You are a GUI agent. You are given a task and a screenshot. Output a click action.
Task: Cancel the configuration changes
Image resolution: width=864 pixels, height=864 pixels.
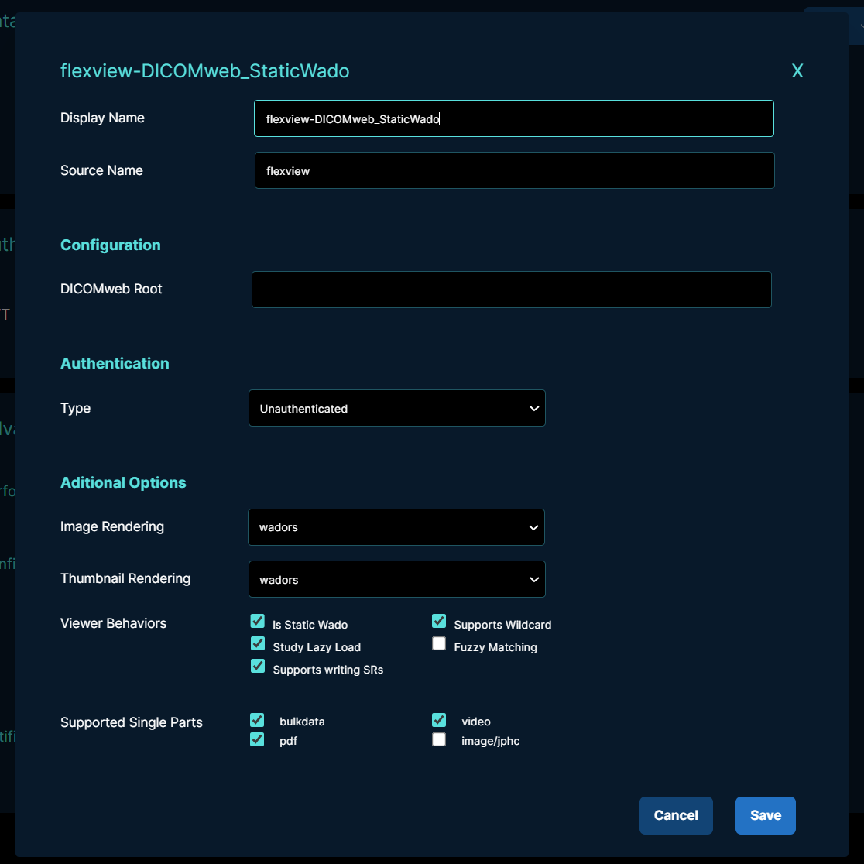tap(676, 815)
